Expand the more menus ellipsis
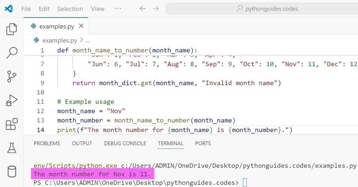 click(118, 9)
